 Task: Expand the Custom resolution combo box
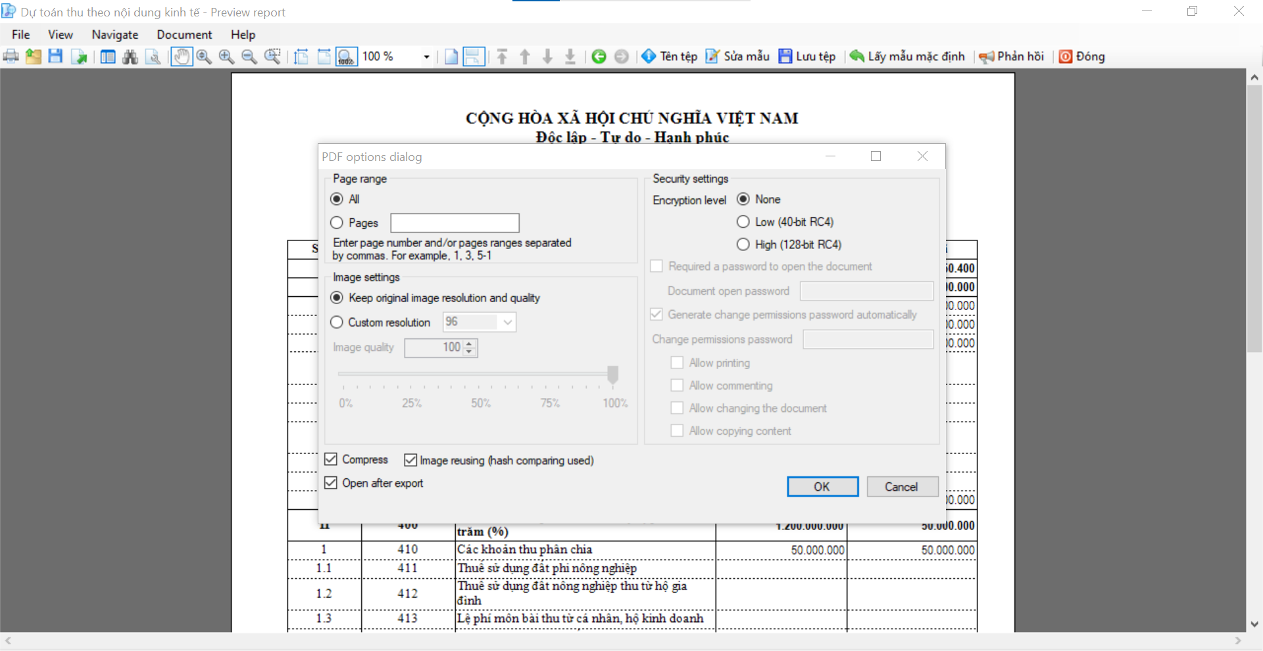(x=507, y=322)
